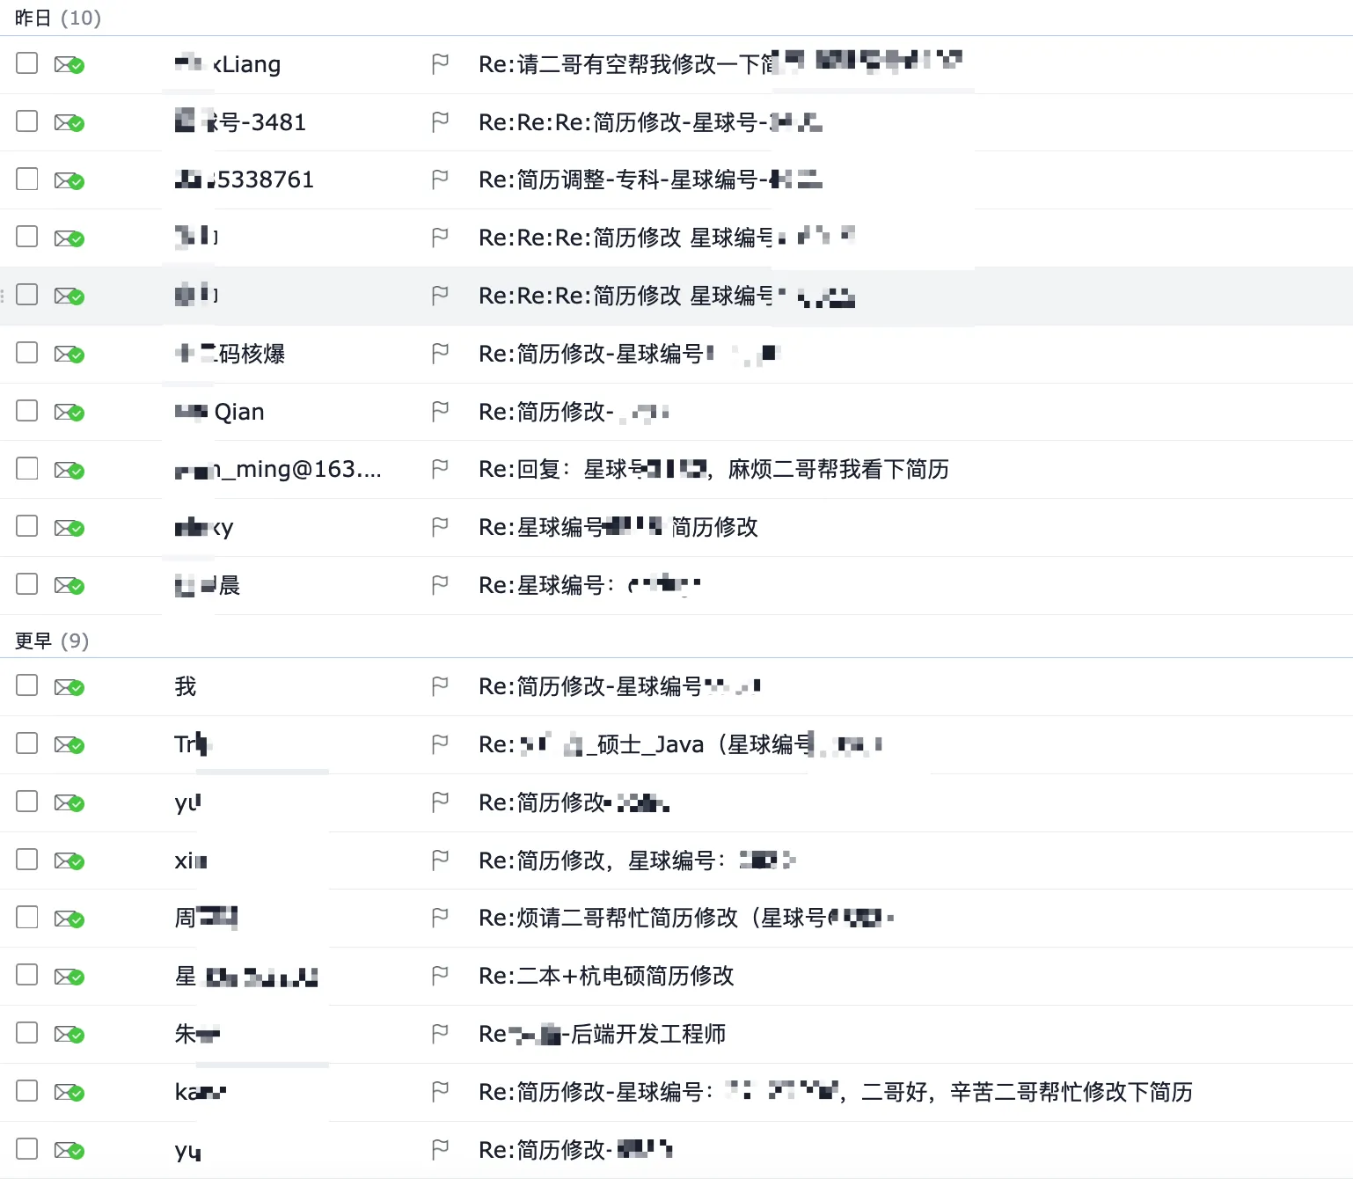Click the replied-mail status icon for sender ky
This screenshot has height=1179, width=1353.
tap(69, 528)
